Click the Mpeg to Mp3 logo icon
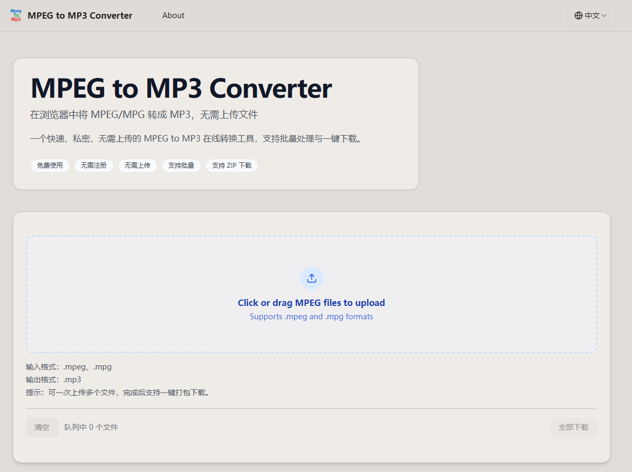The width and height of the screenshot is (632, 472). (x=16, y=15)
